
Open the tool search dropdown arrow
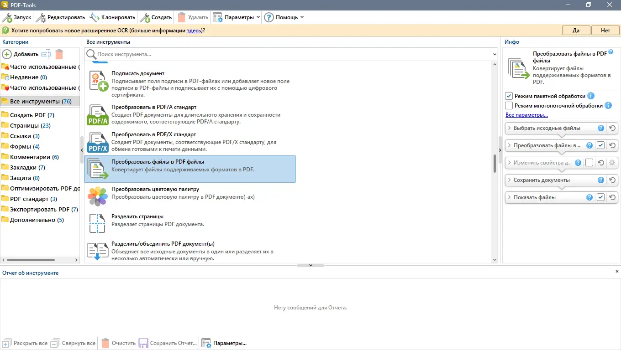click(x=495, y=54)
